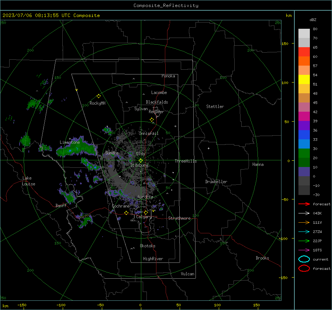Select the green 22JP arrow icon

(304, 241)
